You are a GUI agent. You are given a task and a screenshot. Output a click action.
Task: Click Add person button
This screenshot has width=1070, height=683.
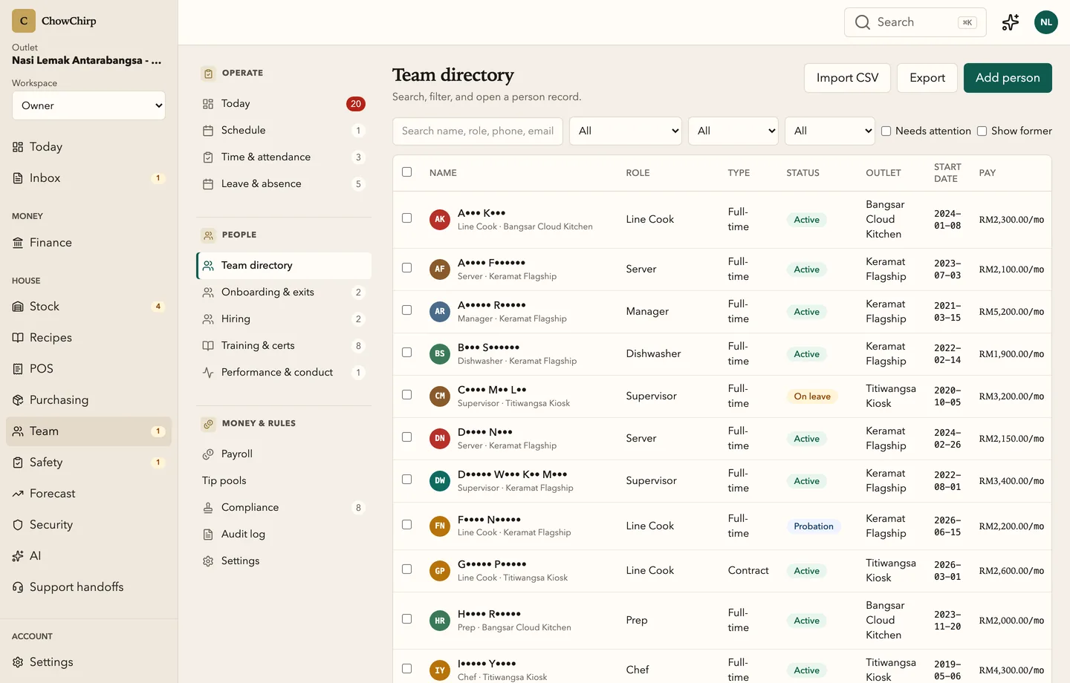(x=1008, y=78)
